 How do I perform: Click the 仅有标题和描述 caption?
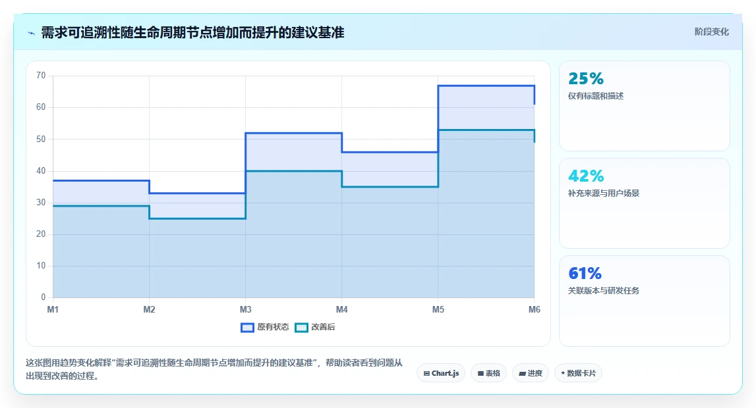coord(595,96)
